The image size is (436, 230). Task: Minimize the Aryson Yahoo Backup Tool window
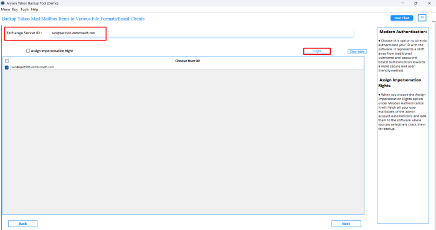coord(403,3)
